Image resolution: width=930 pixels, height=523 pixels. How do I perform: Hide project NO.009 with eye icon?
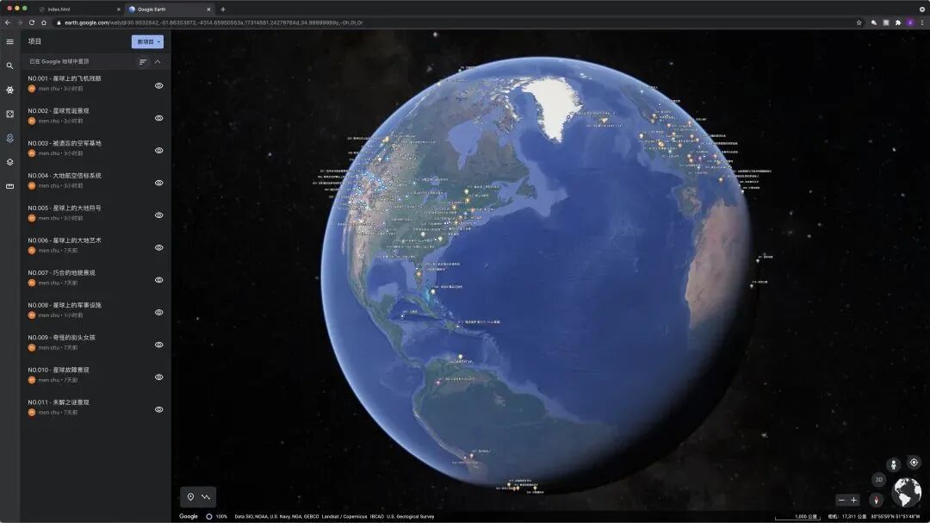point(159,345)
